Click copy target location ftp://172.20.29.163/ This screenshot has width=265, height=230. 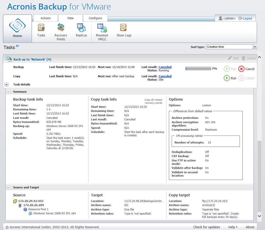[215, 201]
